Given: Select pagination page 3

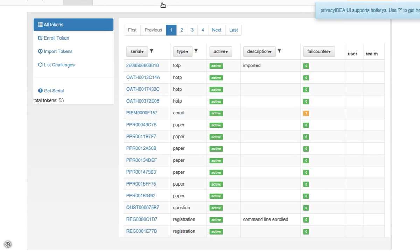Looking at the screenshot, I should pos(192,30).
